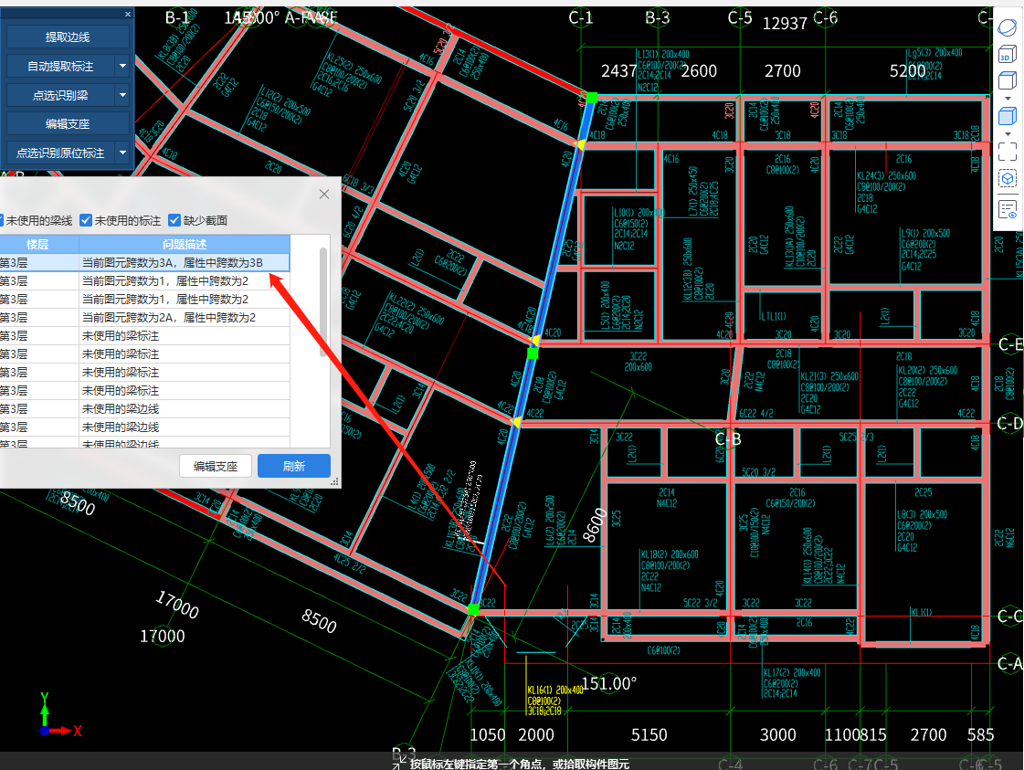
Task: Open display settings list-with-eye icon
Action: 1008,210
